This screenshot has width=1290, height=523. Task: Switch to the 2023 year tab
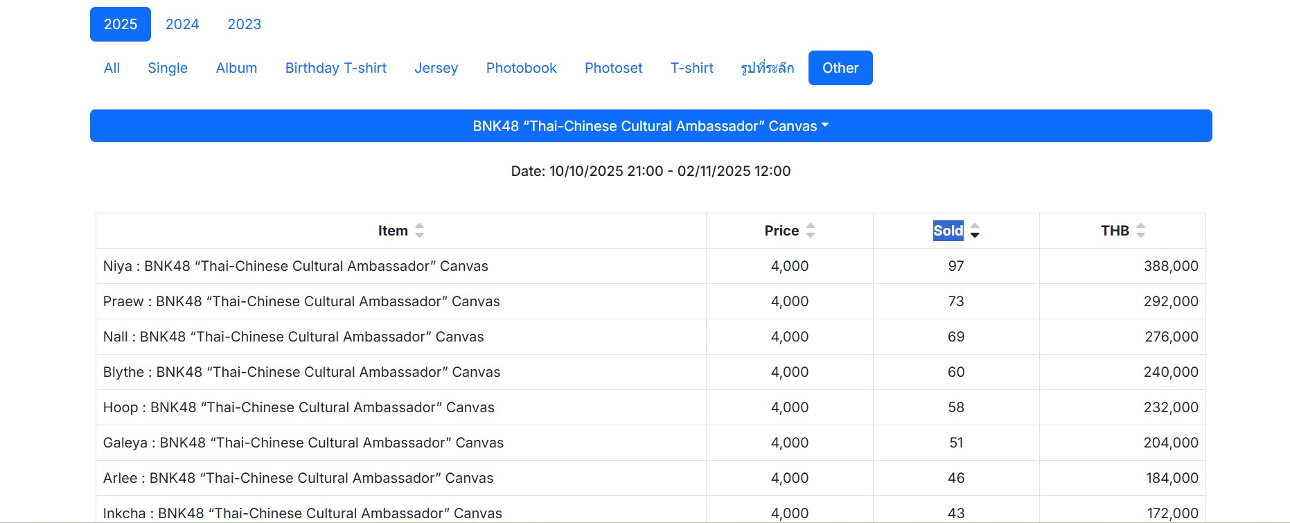tap(245, 24)
